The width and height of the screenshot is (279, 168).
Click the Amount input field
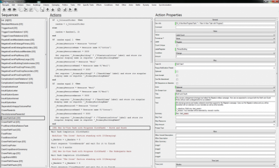(x=225, y=57)
